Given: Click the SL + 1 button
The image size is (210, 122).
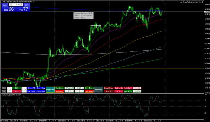Looking at the screenshot, I should coord(119,91).
